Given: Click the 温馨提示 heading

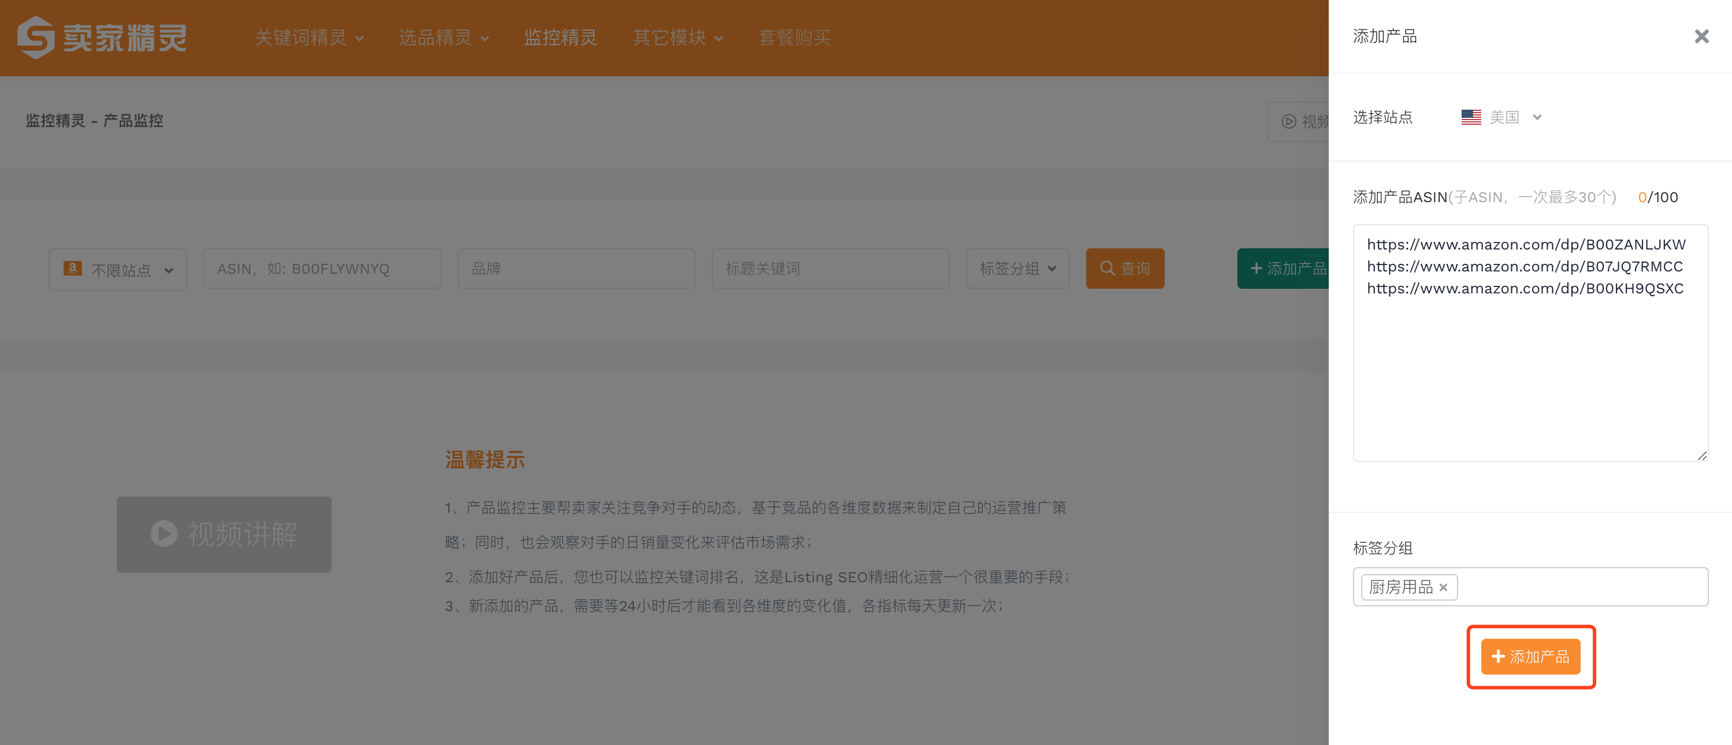Looking at the screenshot, I should coord(485,460).
